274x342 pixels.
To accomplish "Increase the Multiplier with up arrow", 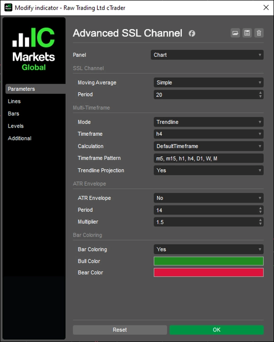I will point(260,220).
